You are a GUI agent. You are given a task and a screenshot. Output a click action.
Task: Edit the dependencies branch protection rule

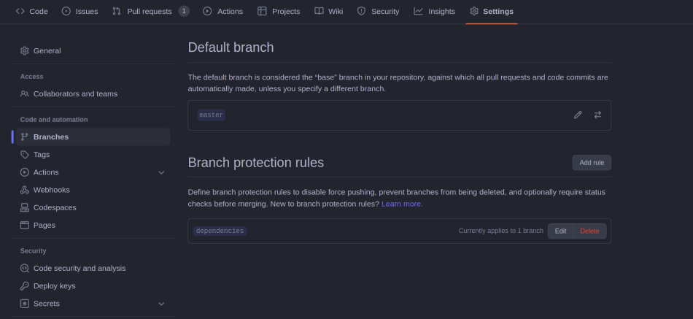560,231
